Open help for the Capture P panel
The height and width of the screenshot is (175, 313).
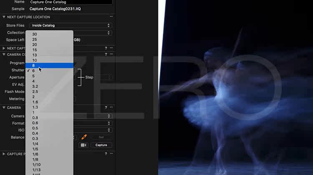pyautogui.click(x=106, y=154)
